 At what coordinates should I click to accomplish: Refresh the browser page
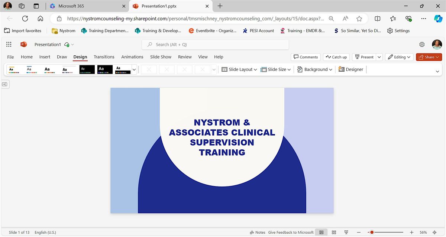pyautogui.click(x=25, y=18)
